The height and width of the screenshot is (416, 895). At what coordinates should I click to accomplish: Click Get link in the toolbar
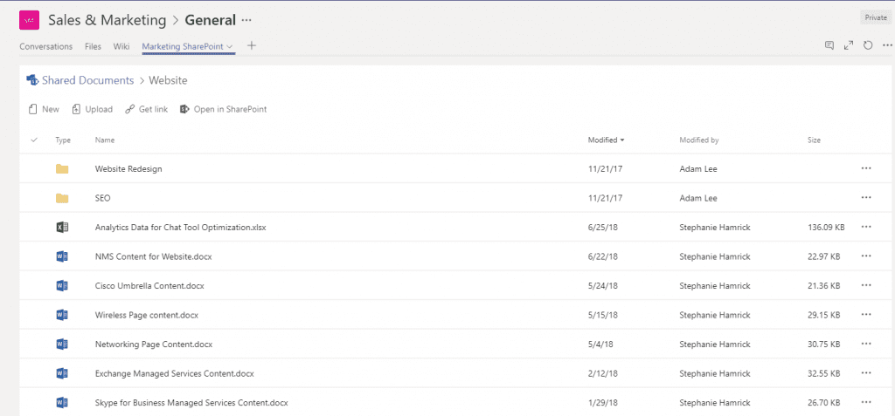point(147,109)
